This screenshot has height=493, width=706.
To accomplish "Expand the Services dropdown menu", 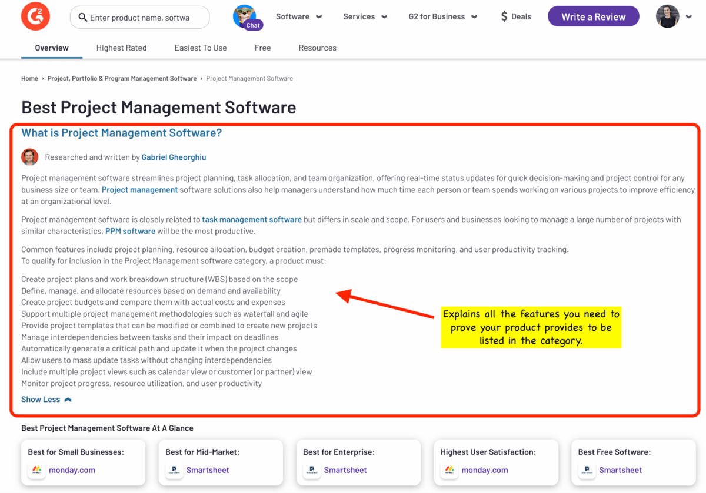I will tap(365, 16).
